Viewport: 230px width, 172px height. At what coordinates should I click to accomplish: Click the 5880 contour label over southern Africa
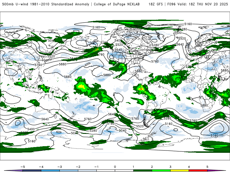tap(204, 105)
